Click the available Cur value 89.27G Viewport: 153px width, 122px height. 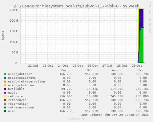[67, 89]
